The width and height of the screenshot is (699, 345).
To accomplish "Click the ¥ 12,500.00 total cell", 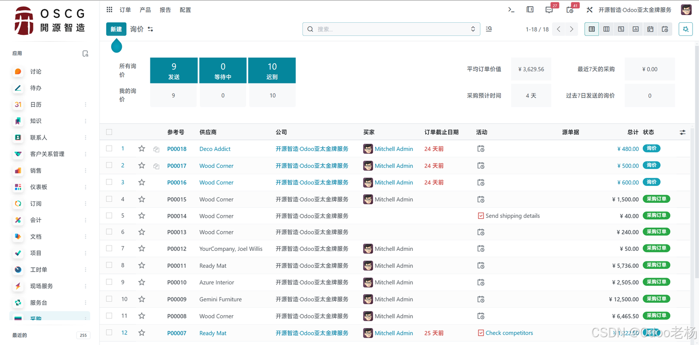I will (x=624, y=299).
